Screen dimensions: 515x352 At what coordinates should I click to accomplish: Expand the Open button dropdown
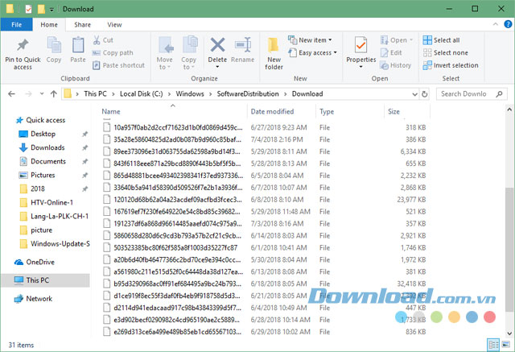point(411,40)
